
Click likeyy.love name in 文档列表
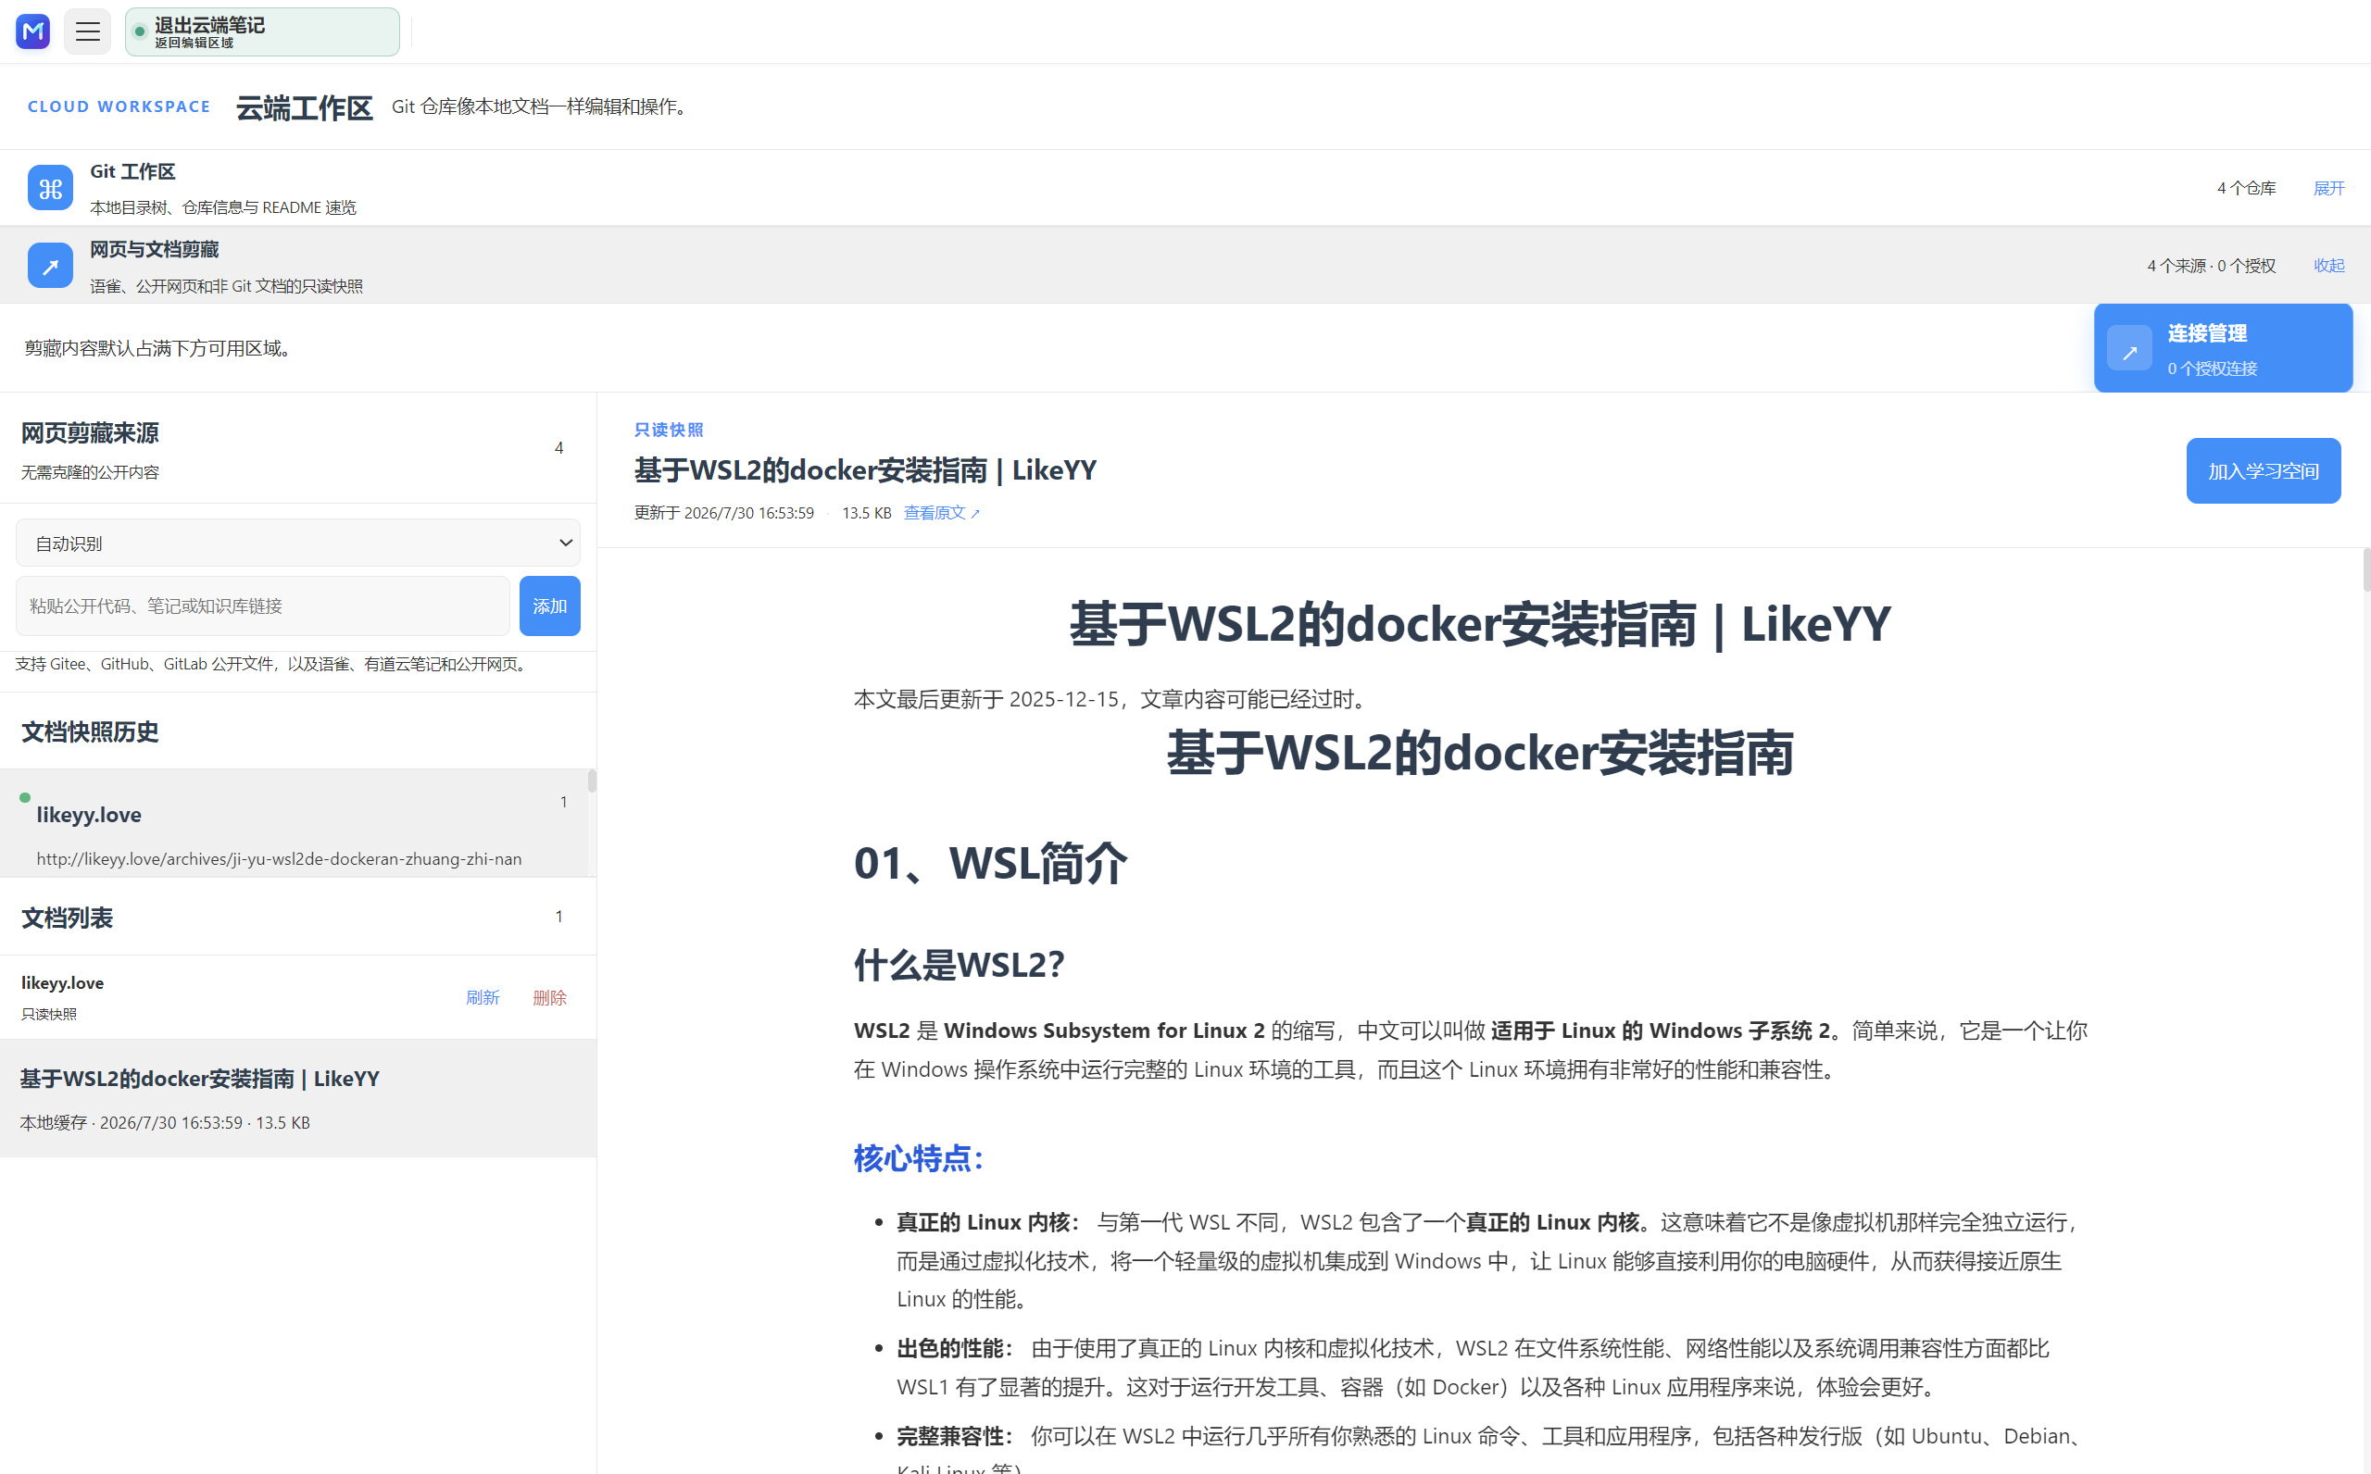(62, 982)
